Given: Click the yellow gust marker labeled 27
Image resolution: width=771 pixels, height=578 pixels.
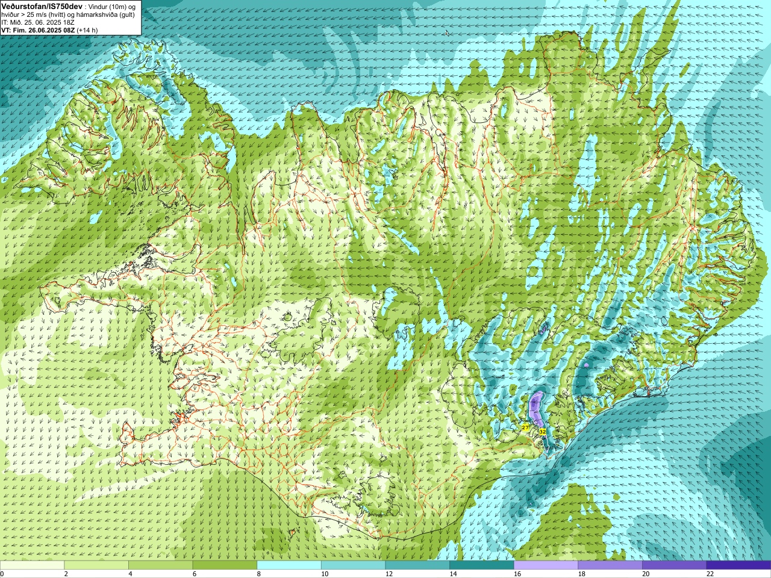Looking at the screenshot, I should [525, 427].
